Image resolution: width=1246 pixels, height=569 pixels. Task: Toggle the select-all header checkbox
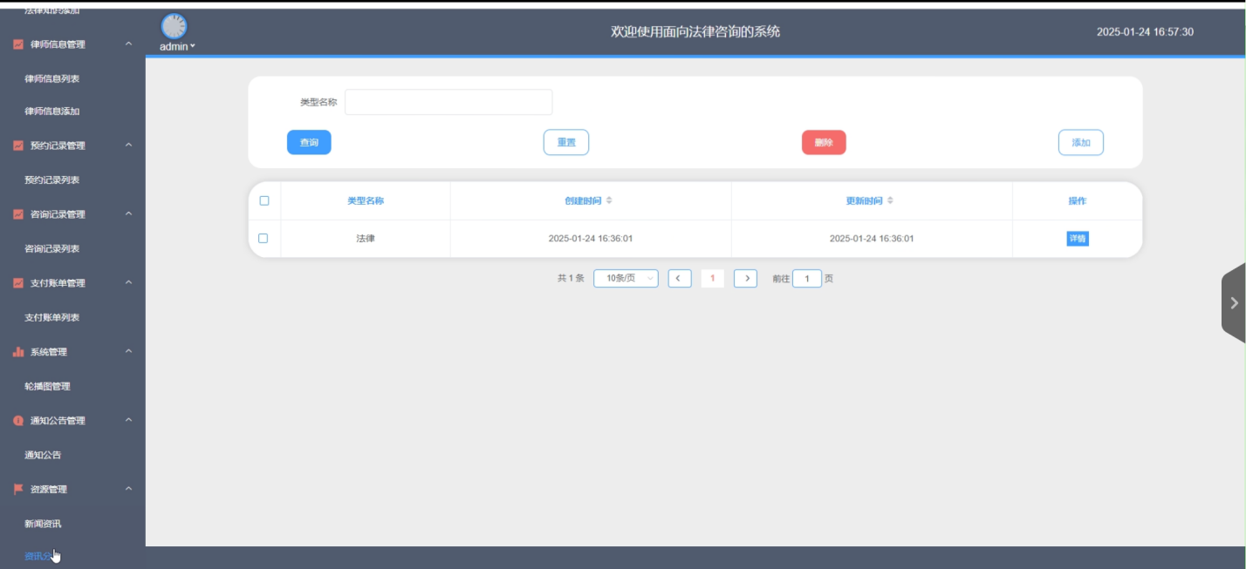(264, 200)
